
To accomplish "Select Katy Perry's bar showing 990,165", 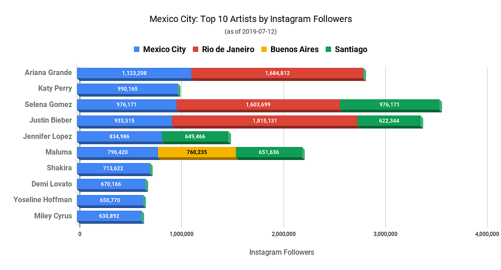I will 128,89.
